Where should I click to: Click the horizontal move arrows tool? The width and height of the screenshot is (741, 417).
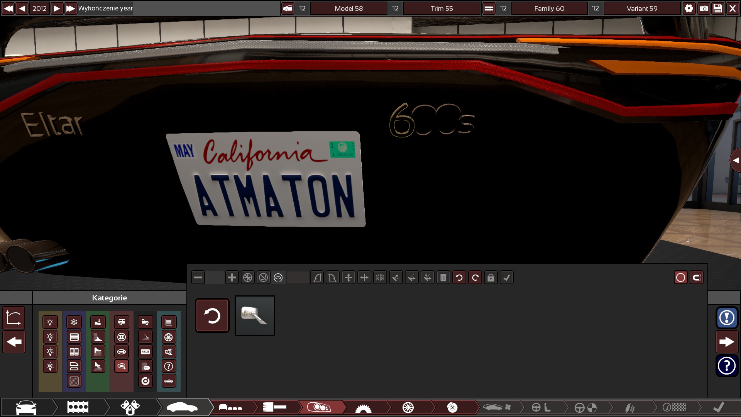364,277
